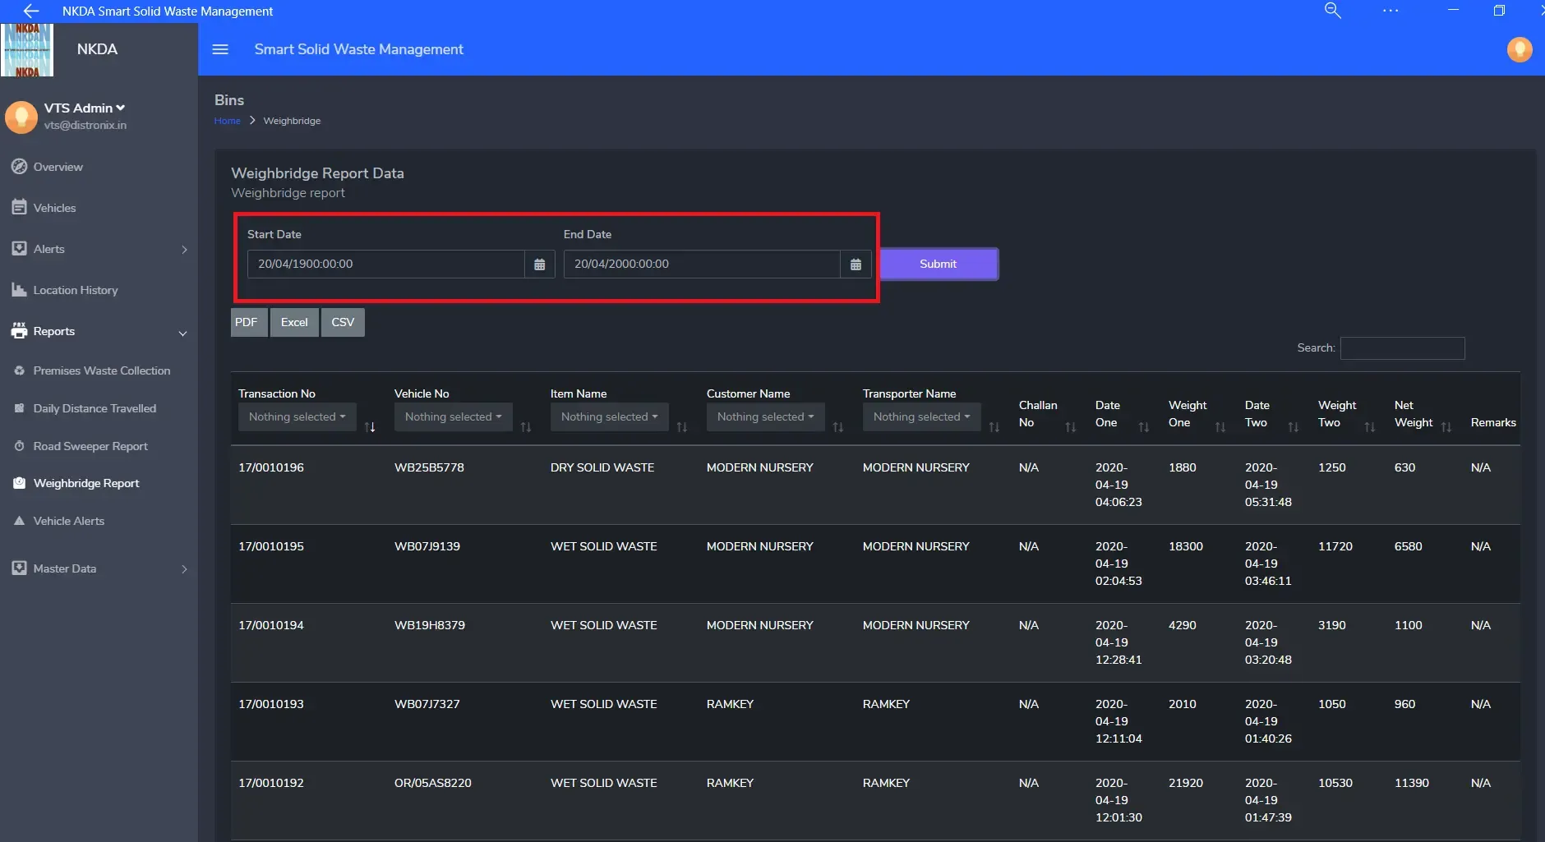1545x842 pixels.
Task: Click the three-dots more options icon
Action: (x=1390, y=11)
